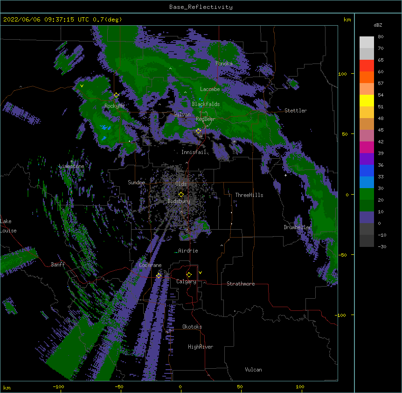Click the yellow radar site marker near Didsbury
This screenshot has width=402, height=393.
181,195
